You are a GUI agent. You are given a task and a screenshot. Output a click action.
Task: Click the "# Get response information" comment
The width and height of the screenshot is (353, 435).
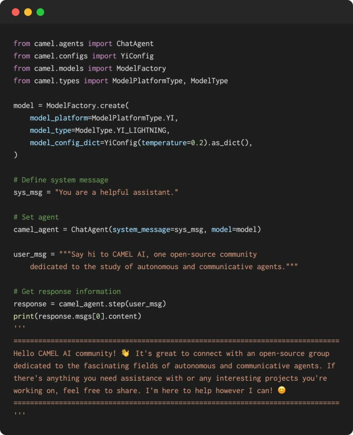coord(67,291)
